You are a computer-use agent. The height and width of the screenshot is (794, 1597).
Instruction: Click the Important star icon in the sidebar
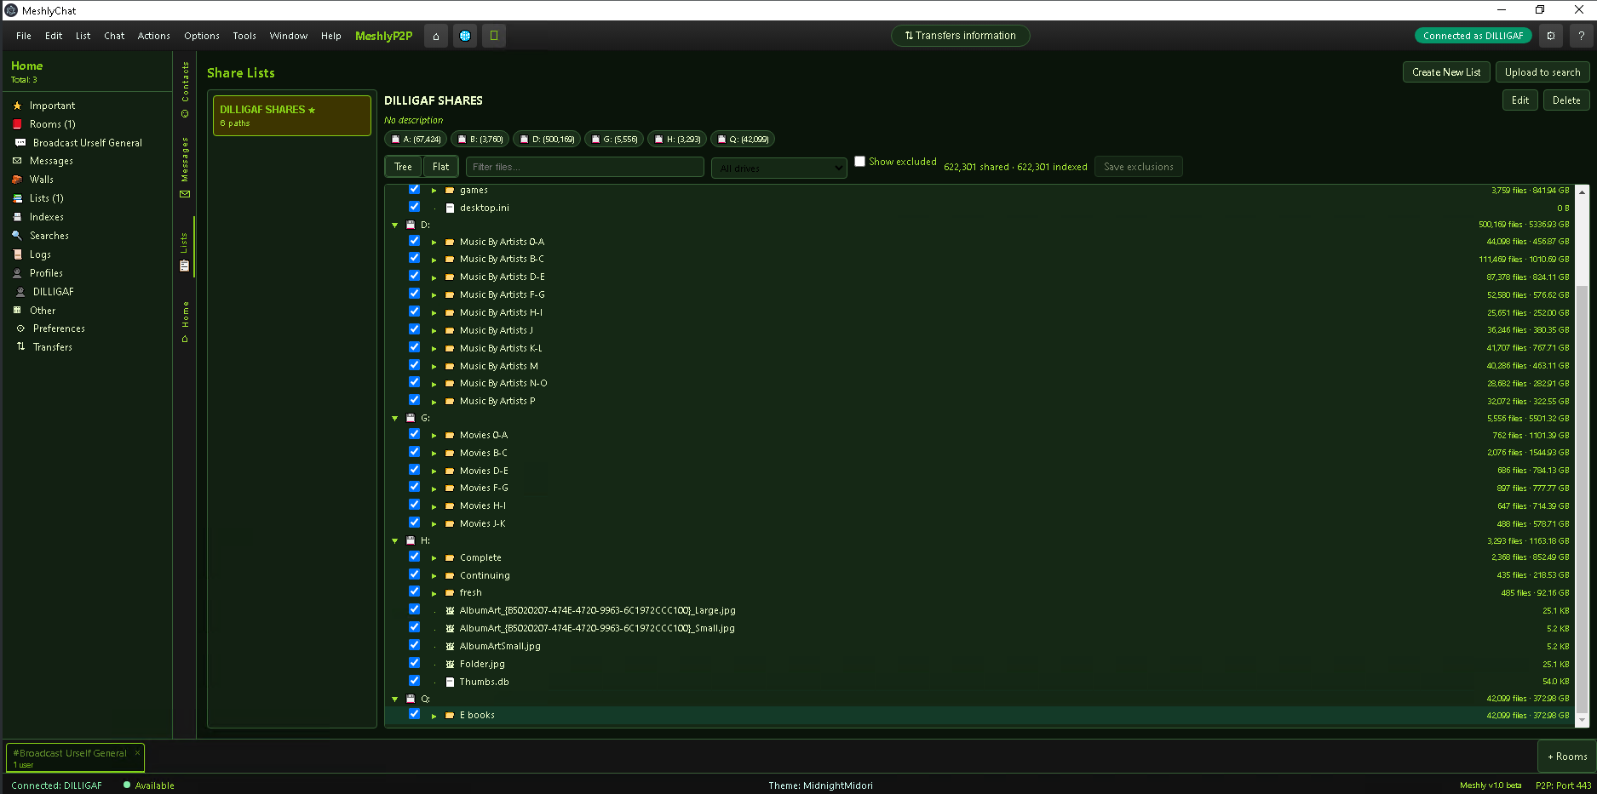(x=17, y=106)
